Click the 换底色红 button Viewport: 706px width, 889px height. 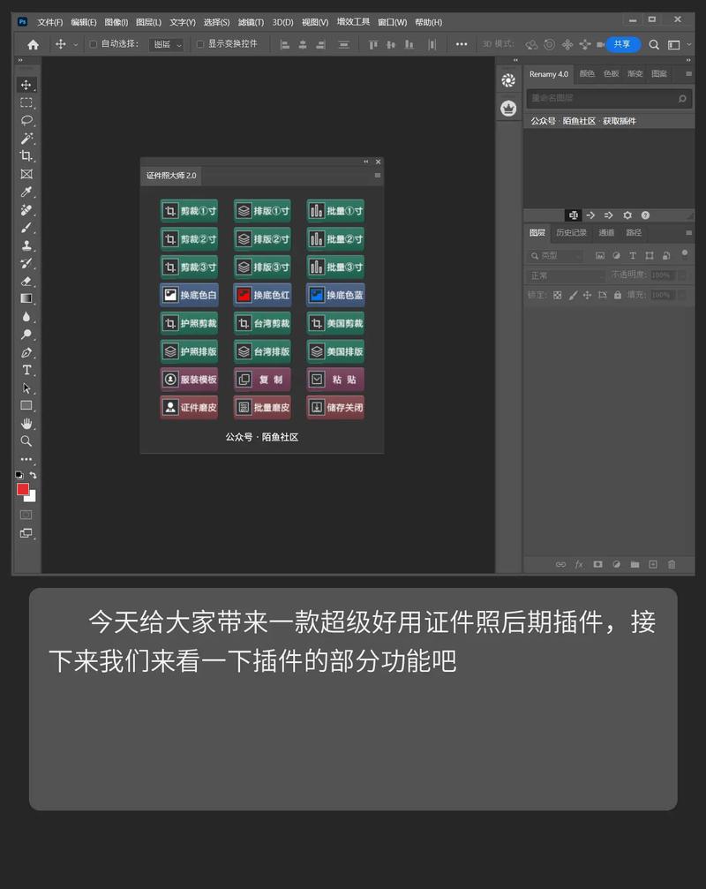point(262,295)
